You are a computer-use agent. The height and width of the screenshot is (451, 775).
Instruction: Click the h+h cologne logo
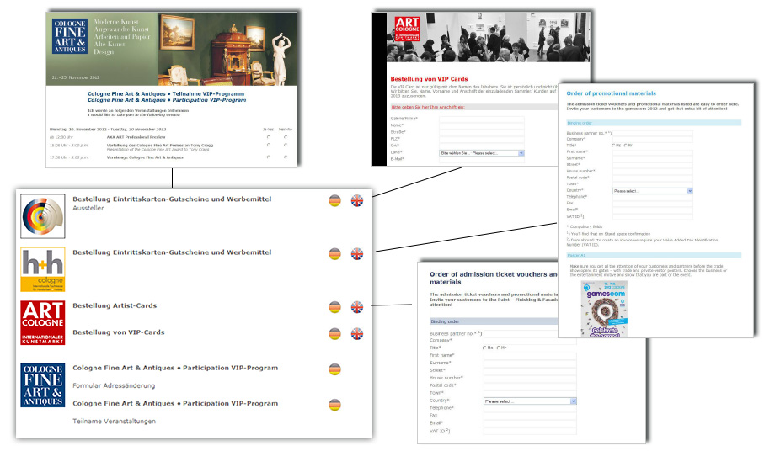[x=42, y=269]
